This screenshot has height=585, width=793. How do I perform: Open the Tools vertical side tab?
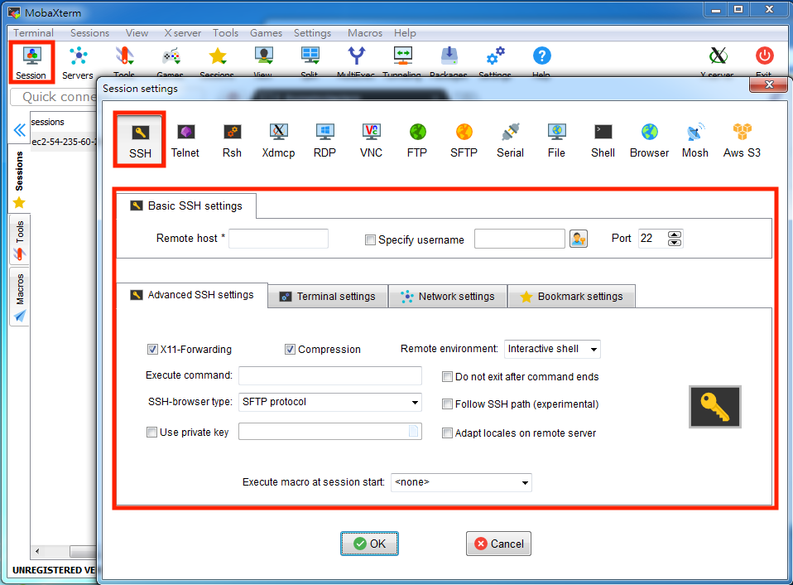pyautogui.click(x=19, y=239)
